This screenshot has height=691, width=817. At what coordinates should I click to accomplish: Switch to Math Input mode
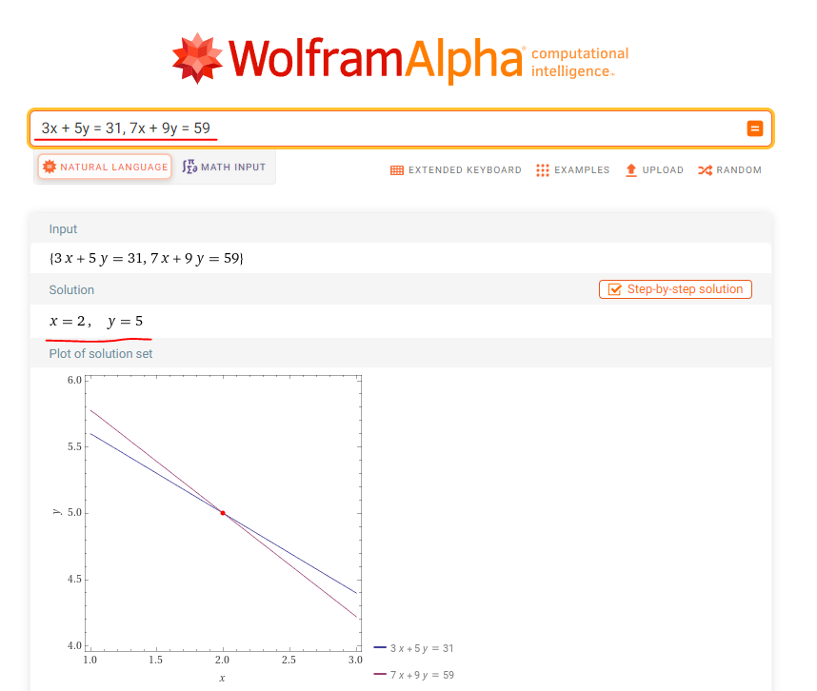[x=224, y=167]
